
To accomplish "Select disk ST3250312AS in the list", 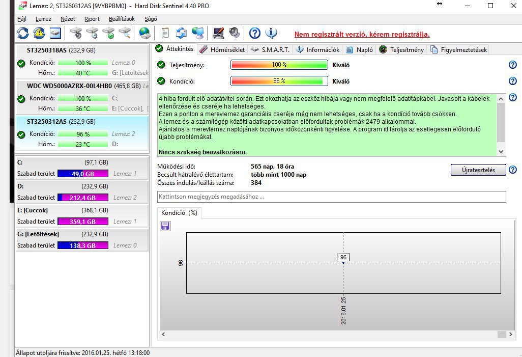I will pos(82,133).
